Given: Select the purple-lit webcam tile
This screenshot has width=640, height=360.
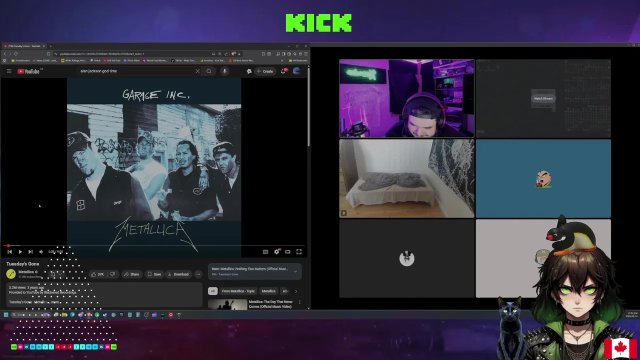Looking at the screenshot, I should pyautogui.click(x=406, y=98).
